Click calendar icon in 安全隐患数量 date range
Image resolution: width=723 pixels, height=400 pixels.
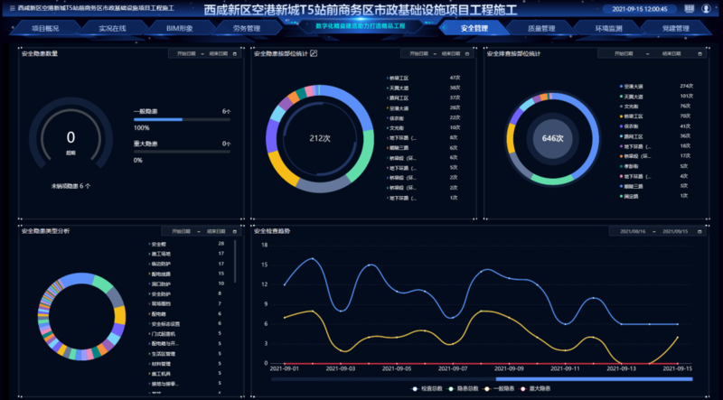(x=234, y=53)
